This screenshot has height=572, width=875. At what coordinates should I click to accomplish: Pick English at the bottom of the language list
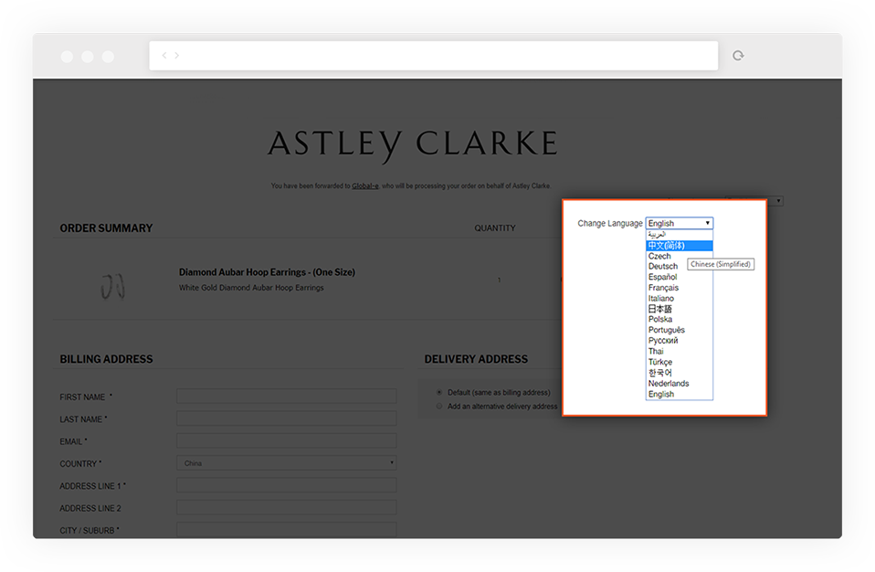[x=680, y=394]
